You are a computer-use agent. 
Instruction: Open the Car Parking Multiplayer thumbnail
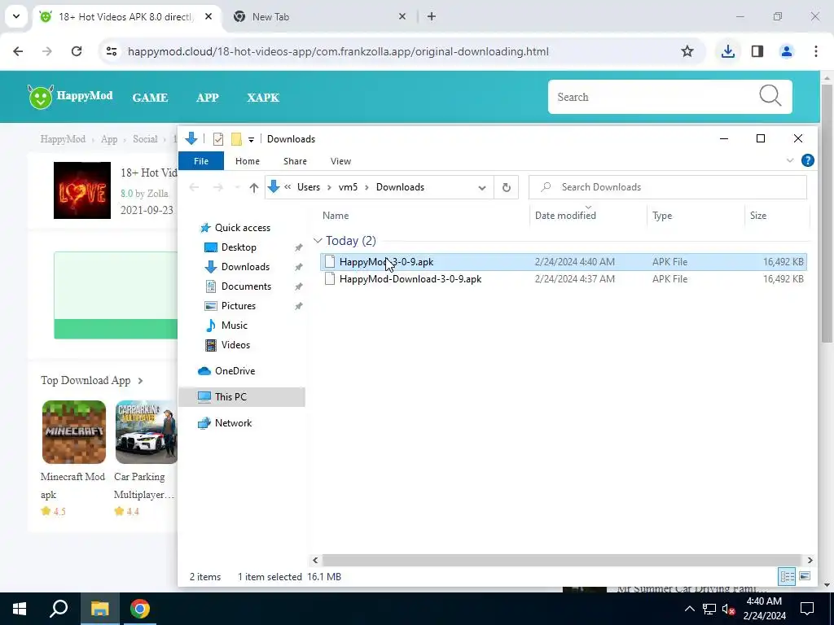pyautogui.click(x=146, y=432)
